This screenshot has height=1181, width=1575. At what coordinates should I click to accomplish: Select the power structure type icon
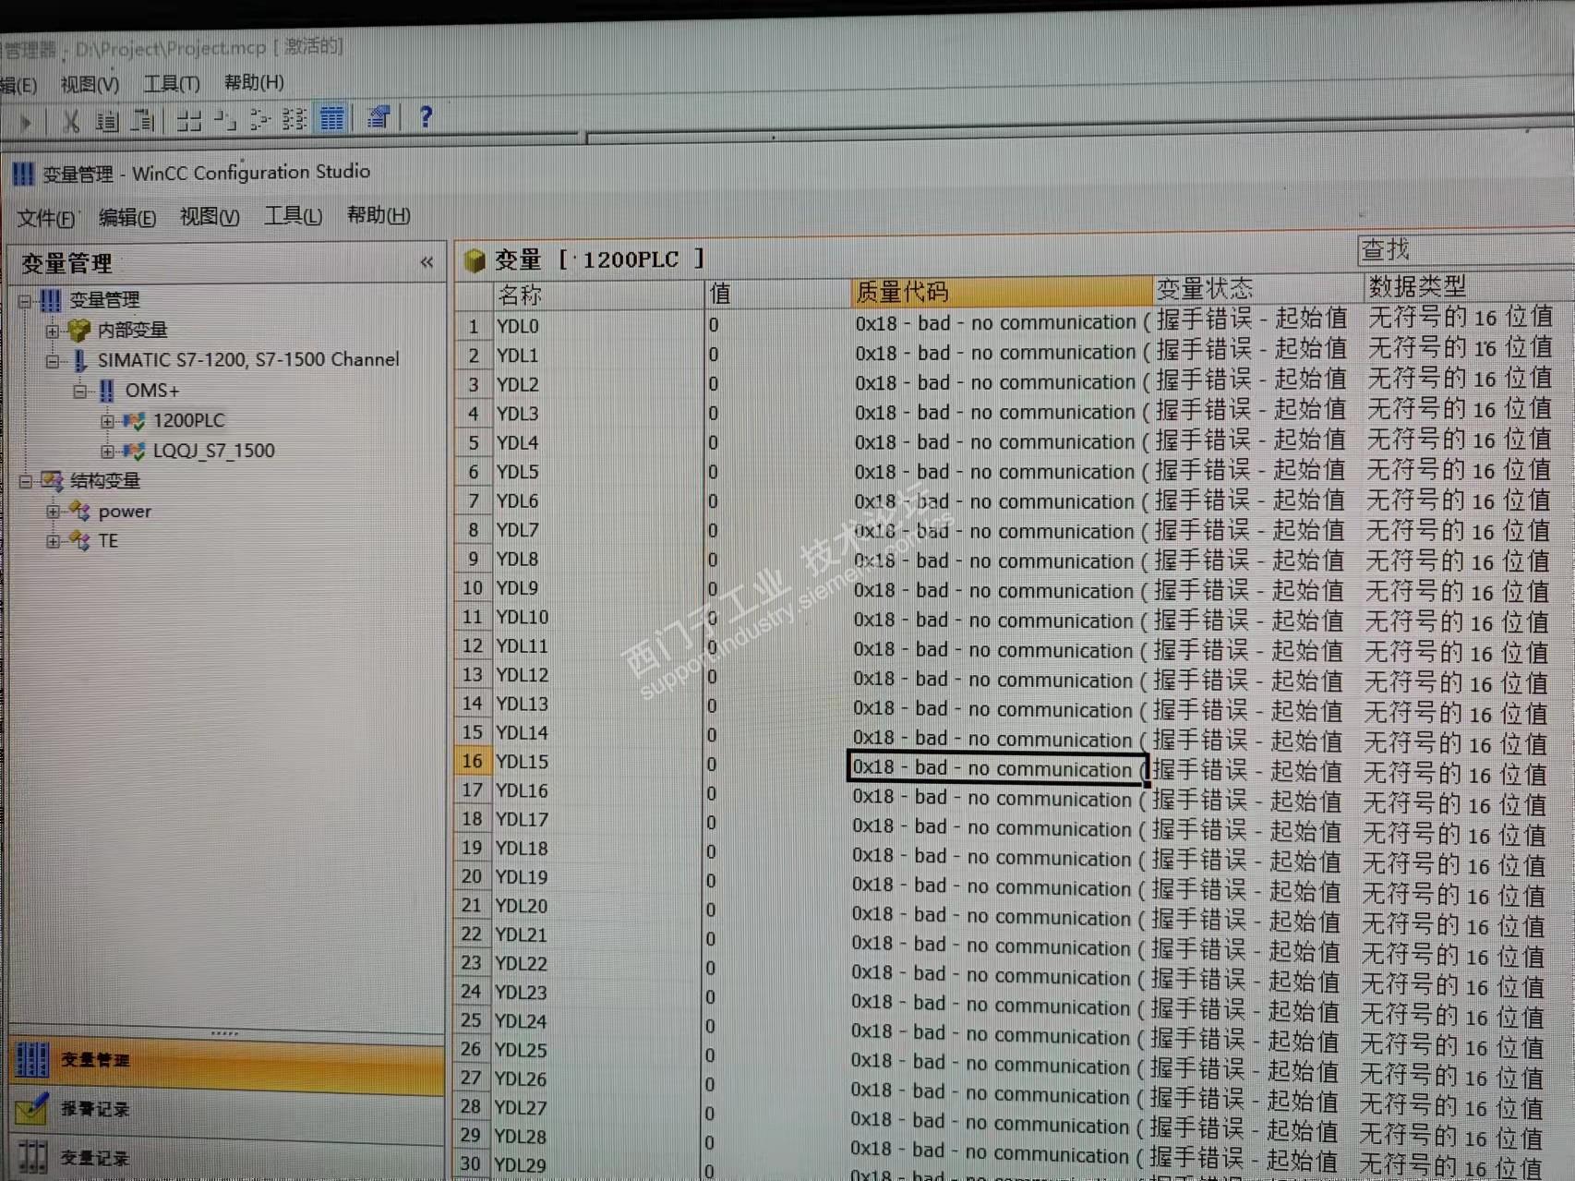[x=80, y=512]
